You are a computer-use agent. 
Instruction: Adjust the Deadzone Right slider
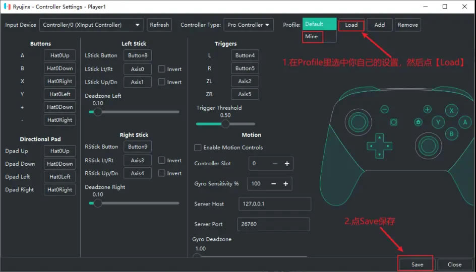134,203
